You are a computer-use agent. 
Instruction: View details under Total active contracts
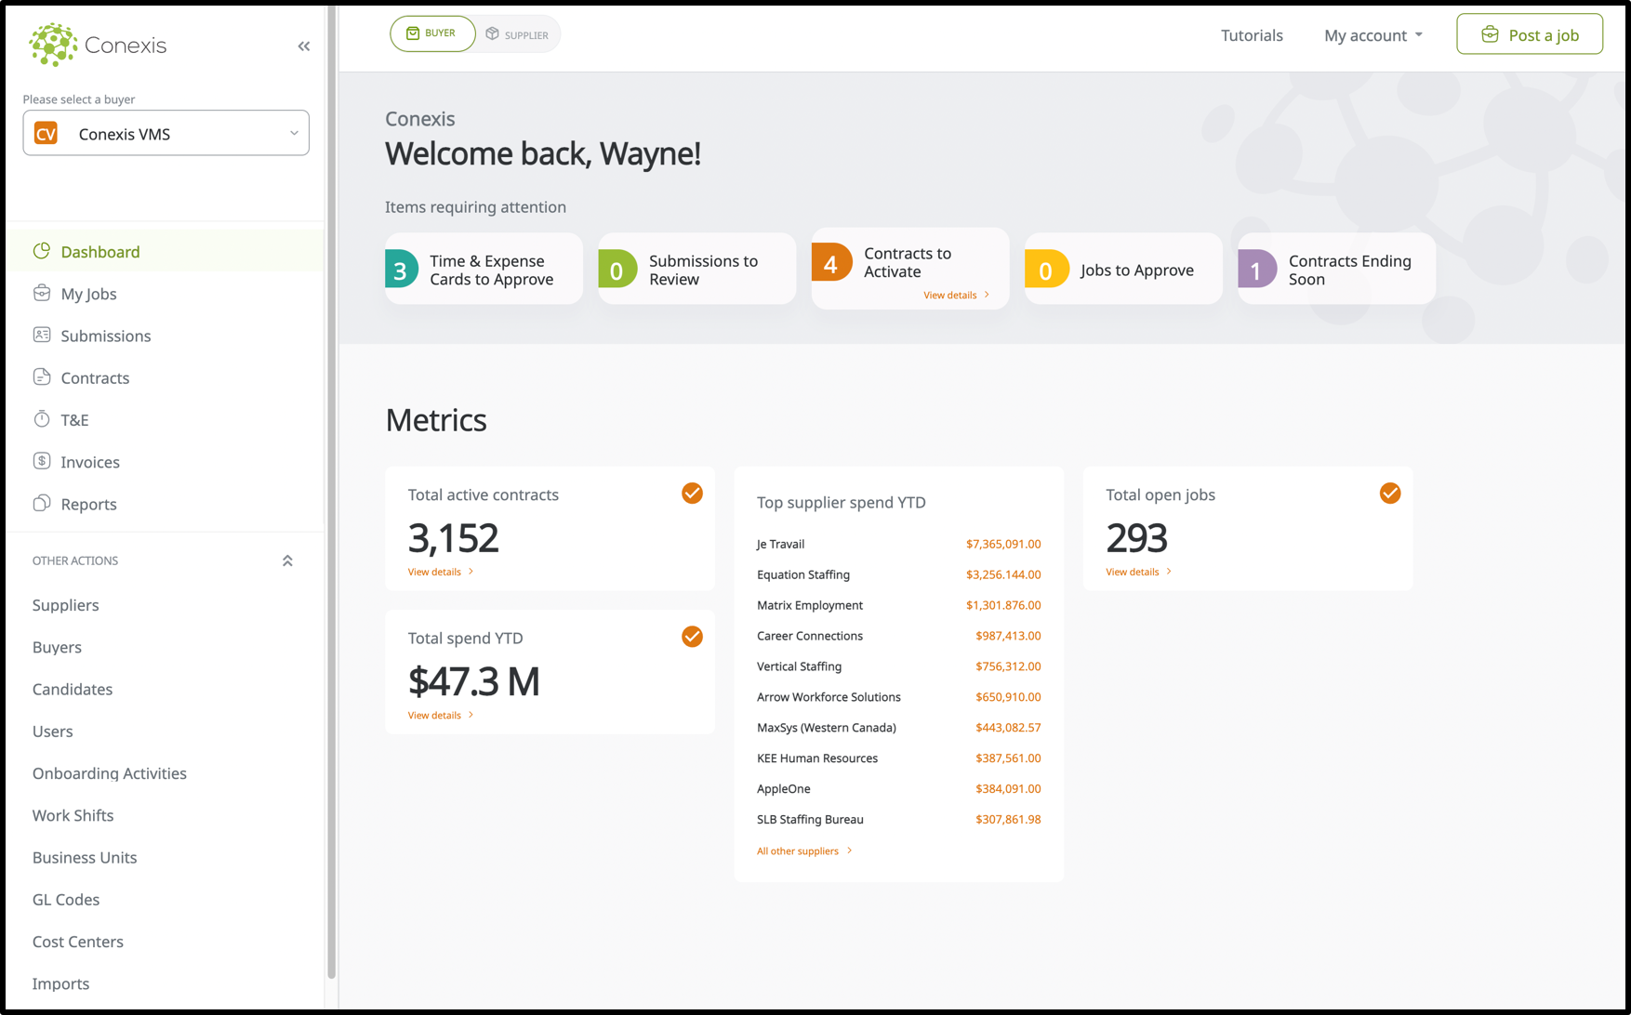pyautogui.click(x=441, y=572)
